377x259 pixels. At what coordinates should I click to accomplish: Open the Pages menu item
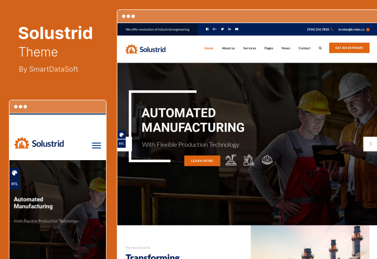[x=269, y=48]
